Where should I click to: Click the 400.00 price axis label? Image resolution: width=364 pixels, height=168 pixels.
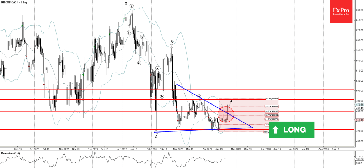[359, 141]
